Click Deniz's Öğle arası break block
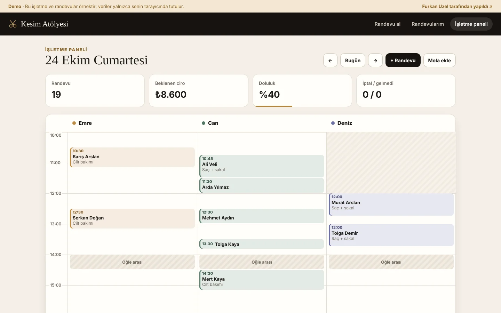 (391, 262)
